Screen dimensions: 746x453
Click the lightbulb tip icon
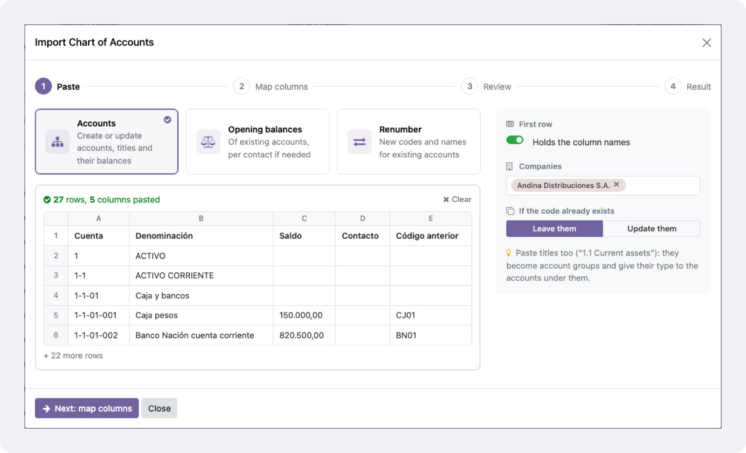pos(509,253)
